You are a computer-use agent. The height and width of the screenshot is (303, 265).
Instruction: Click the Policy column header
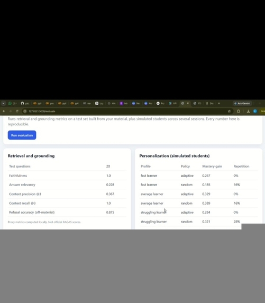pos(185,166)
